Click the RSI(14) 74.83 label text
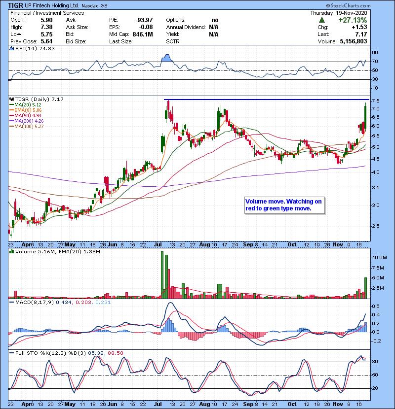 tap(35, 48)
